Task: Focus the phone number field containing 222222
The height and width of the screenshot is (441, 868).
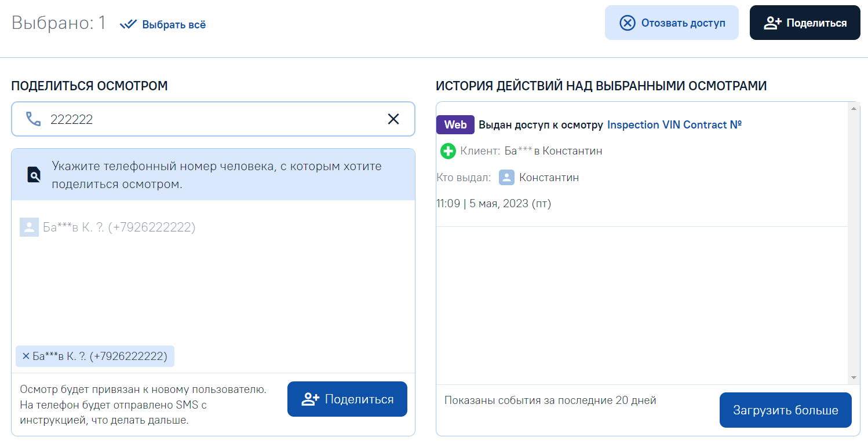Action: click(x=209, y=119)
